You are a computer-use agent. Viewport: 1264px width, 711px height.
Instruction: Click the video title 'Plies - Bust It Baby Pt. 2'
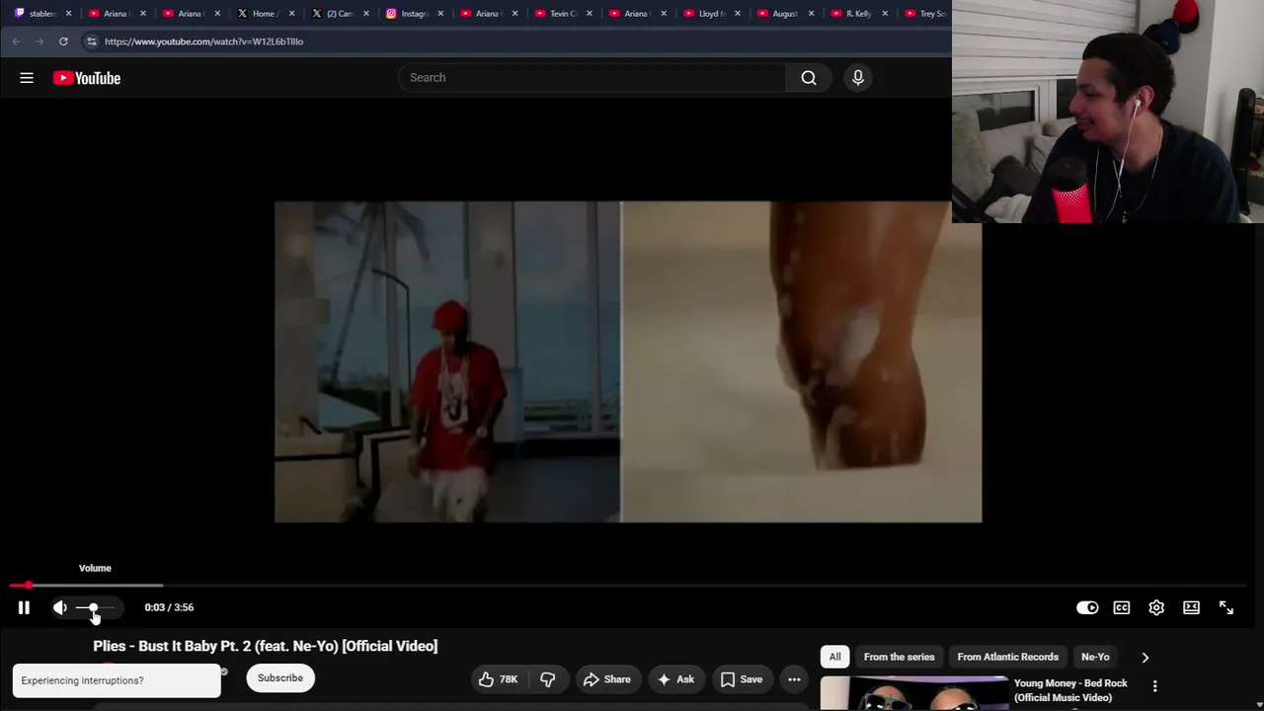click(266, 646)
